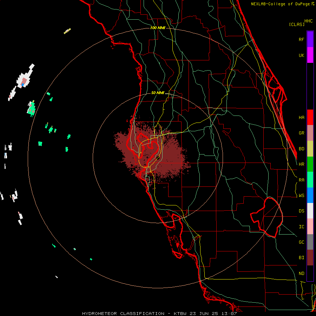Click the 'HA' legend label
316x316 pixels.
(301, 118)
